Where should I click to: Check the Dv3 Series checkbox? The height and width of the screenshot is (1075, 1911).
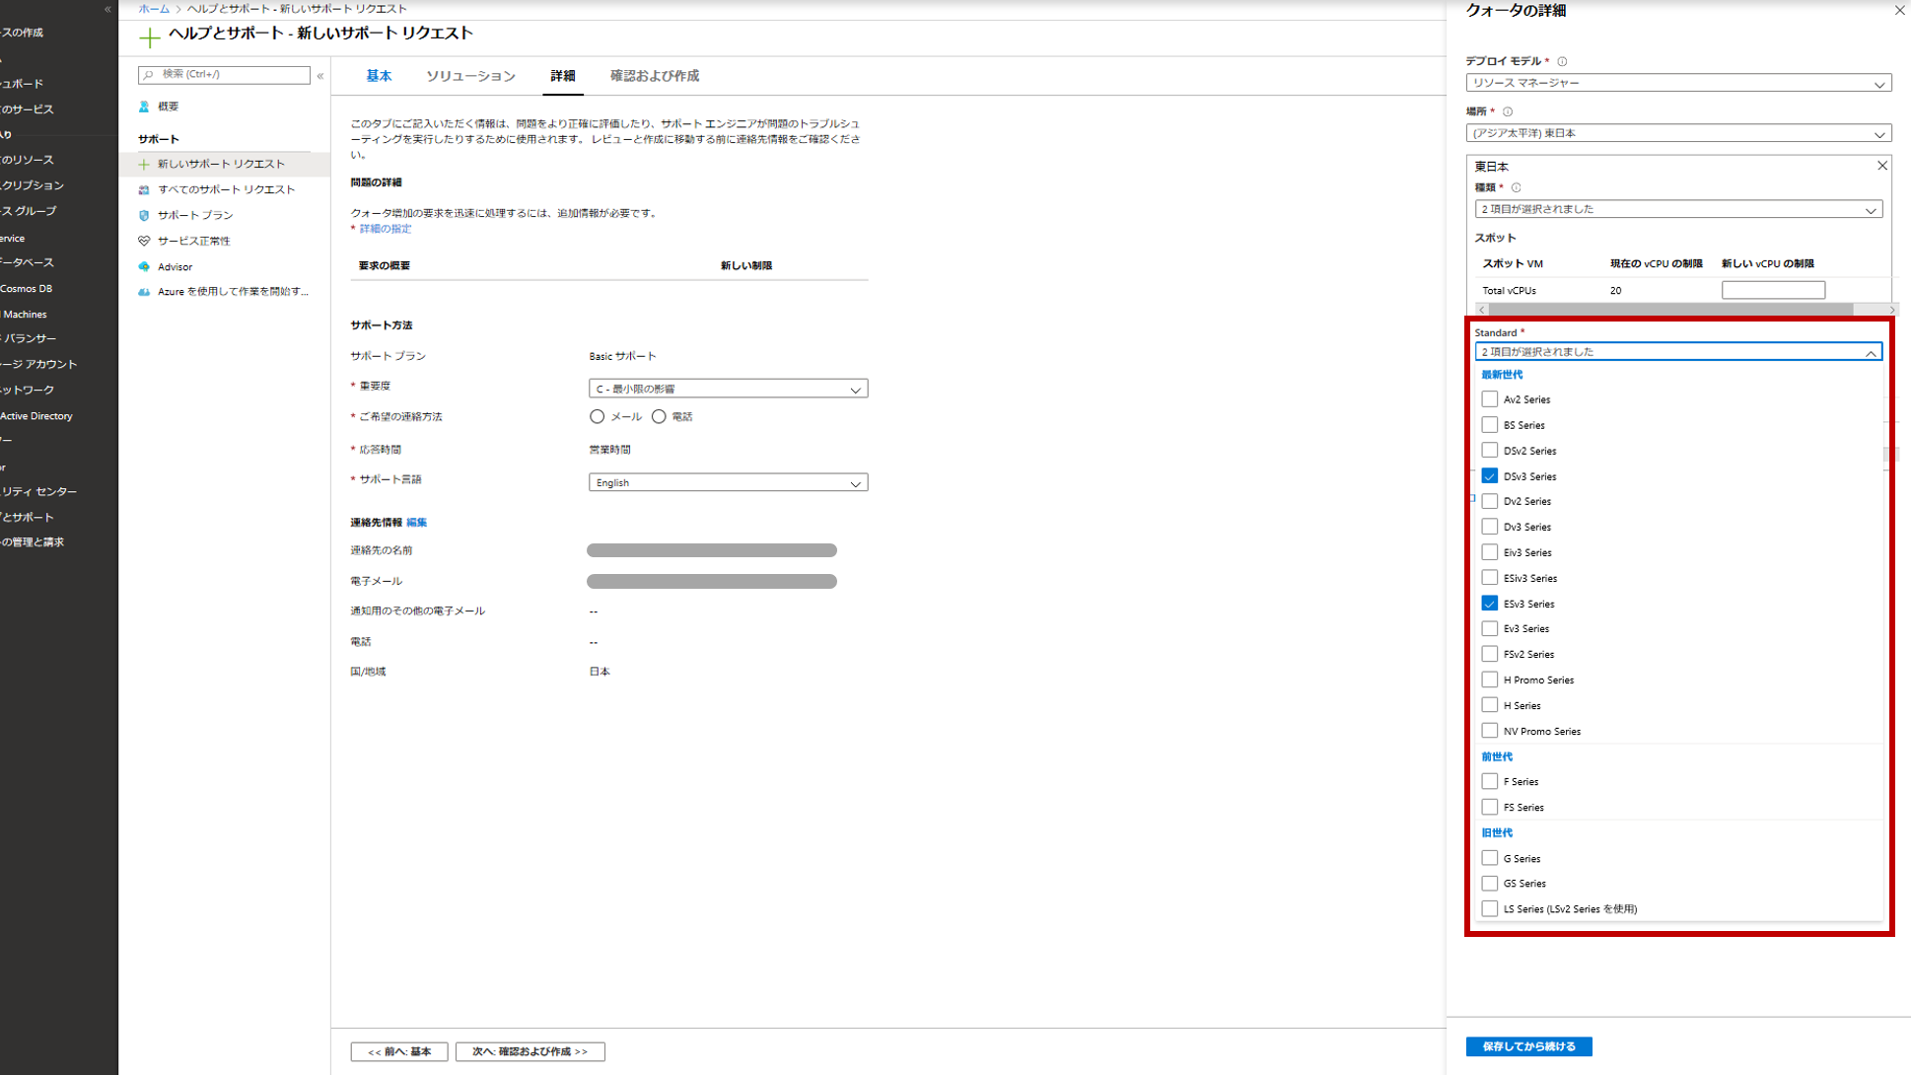click(1489, 527)
